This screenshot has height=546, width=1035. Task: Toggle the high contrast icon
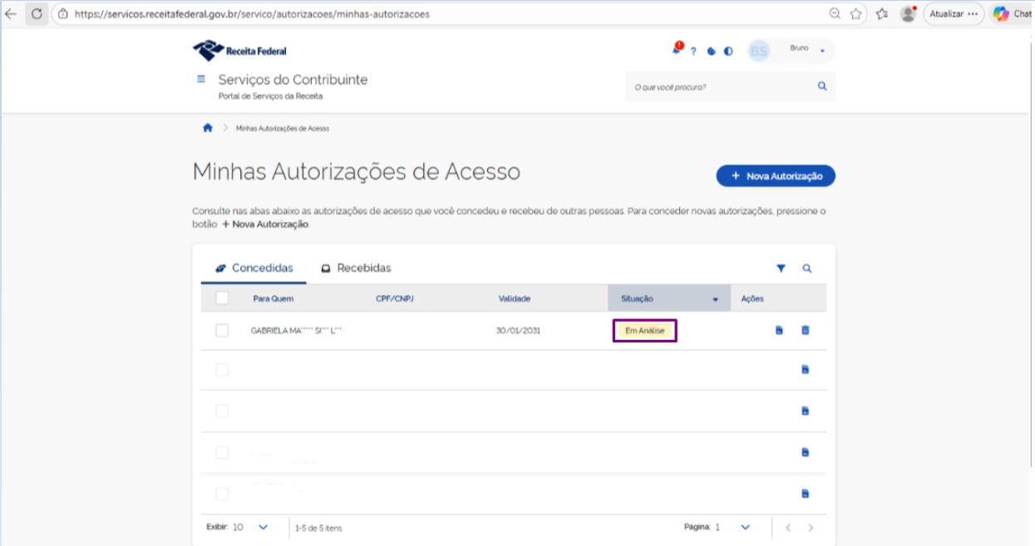(728, 52)
